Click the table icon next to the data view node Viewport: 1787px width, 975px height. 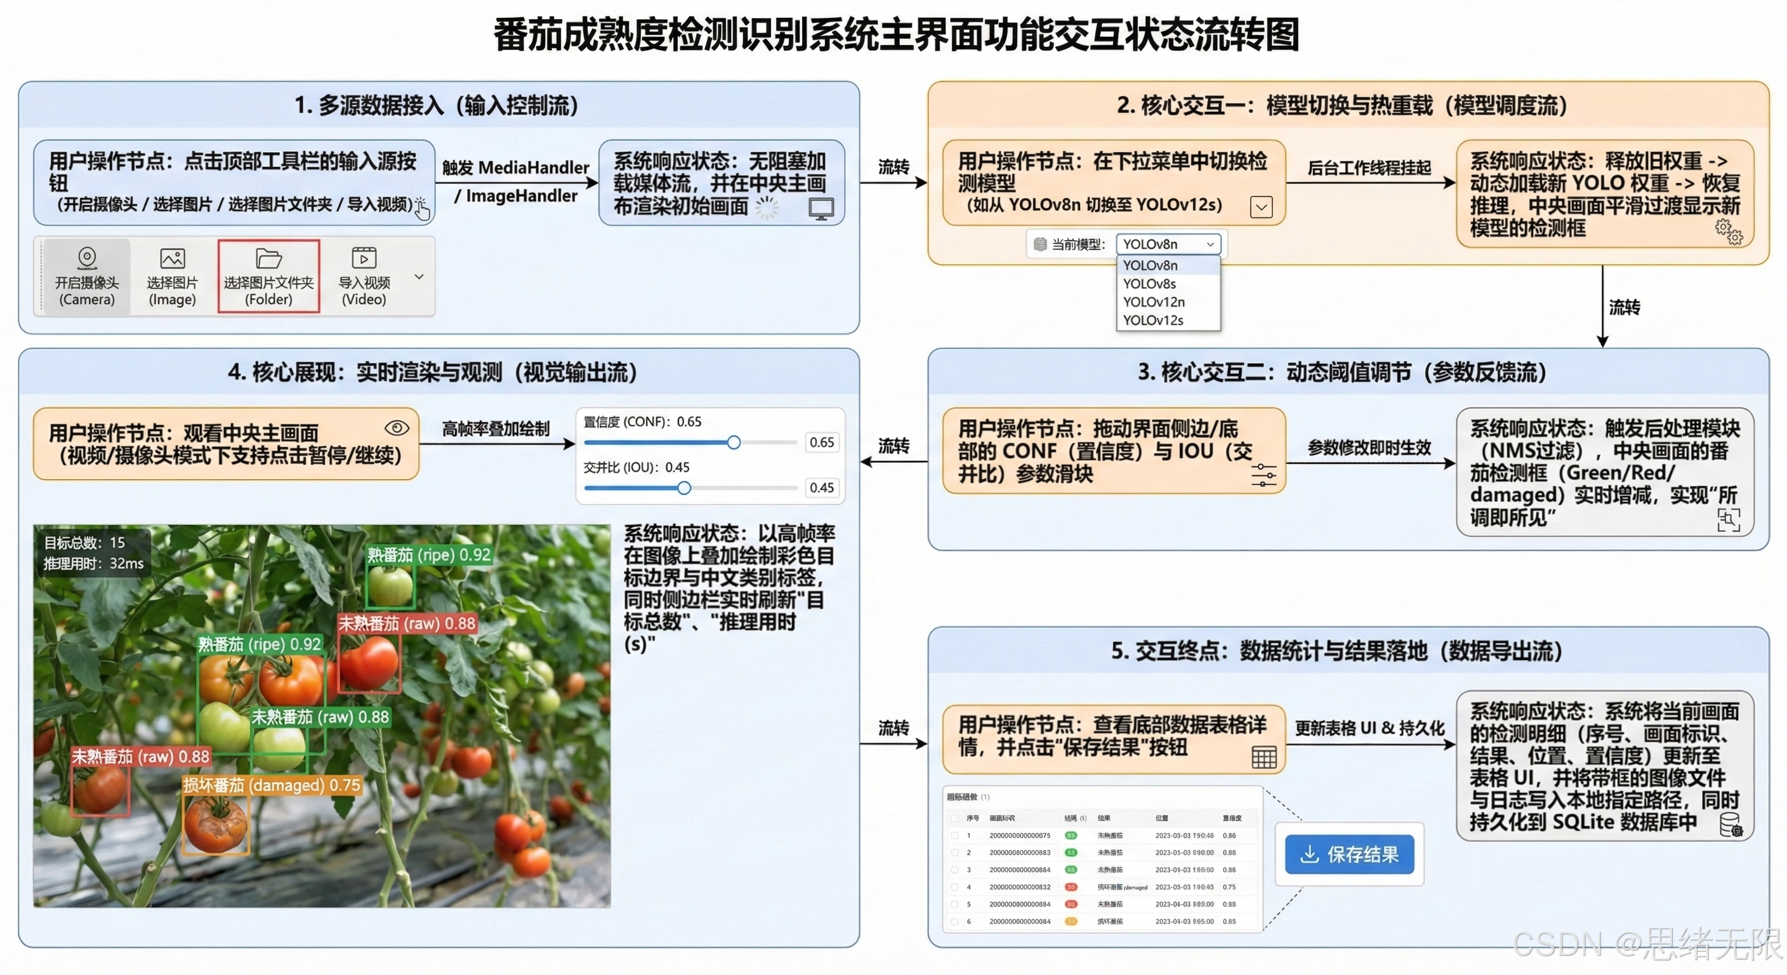click(x=1264, y=757)
